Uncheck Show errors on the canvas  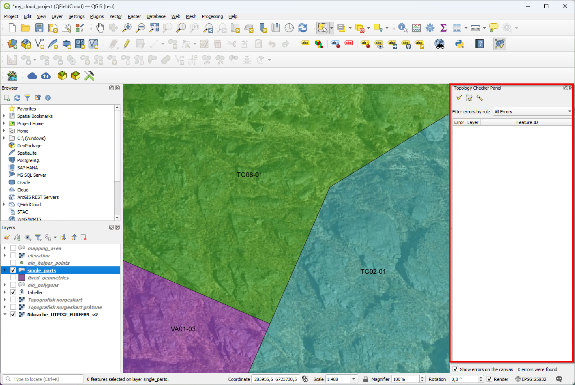(455, 369)
